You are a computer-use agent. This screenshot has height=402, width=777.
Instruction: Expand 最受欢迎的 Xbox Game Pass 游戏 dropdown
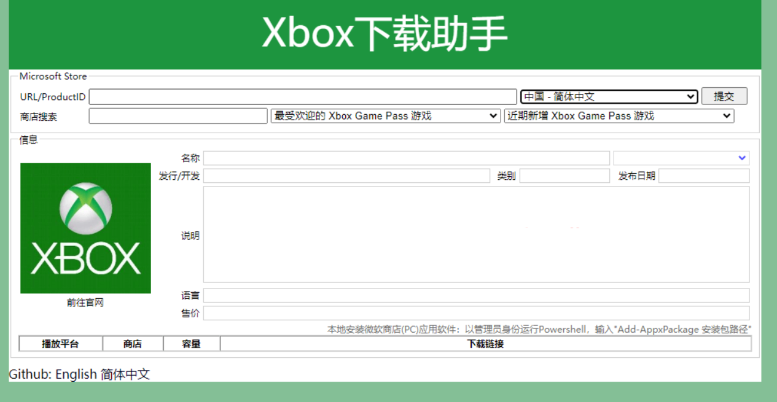coord(386,116)
